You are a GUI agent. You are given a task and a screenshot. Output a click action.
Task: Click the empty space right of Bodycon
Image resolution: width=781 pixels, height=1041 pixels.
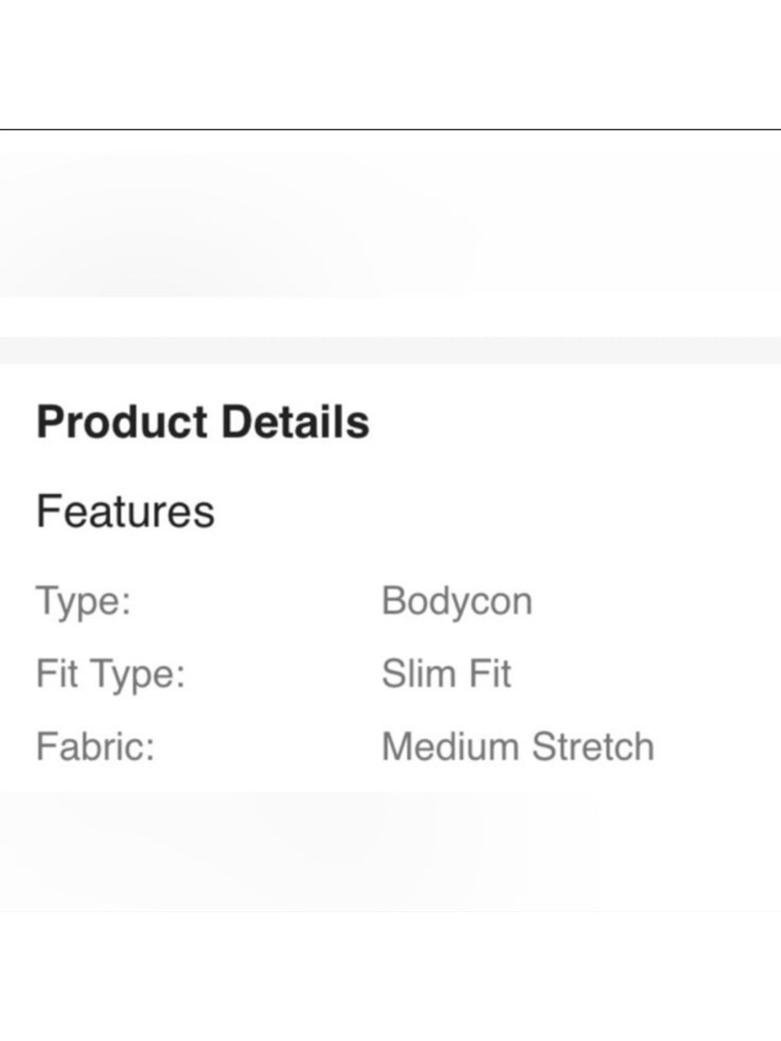click(656, 602)
